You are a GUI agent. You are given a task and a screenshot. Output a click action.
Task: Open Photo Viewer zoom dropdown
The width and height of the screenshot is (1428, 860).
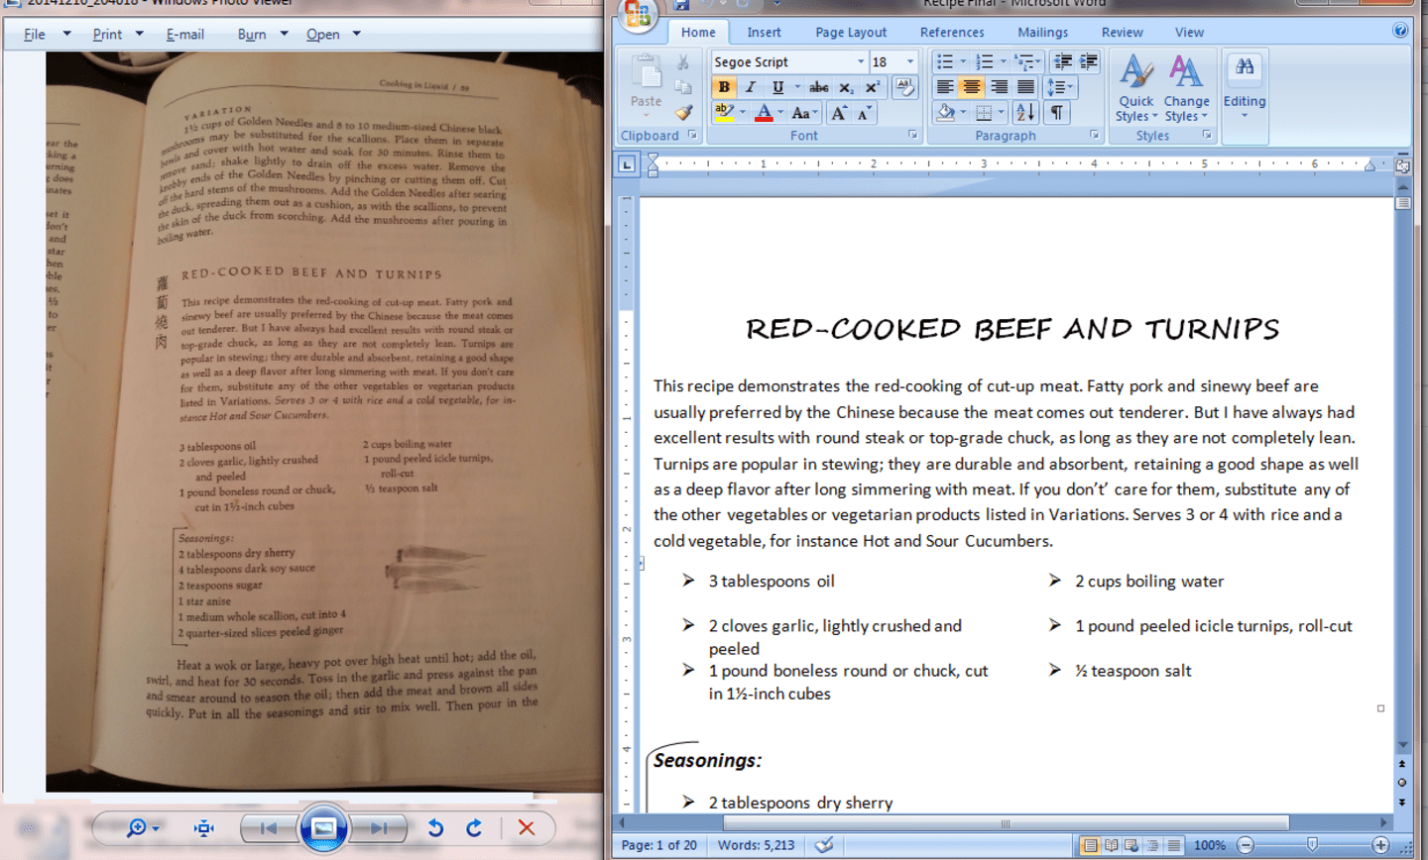[x=156, y=828]
